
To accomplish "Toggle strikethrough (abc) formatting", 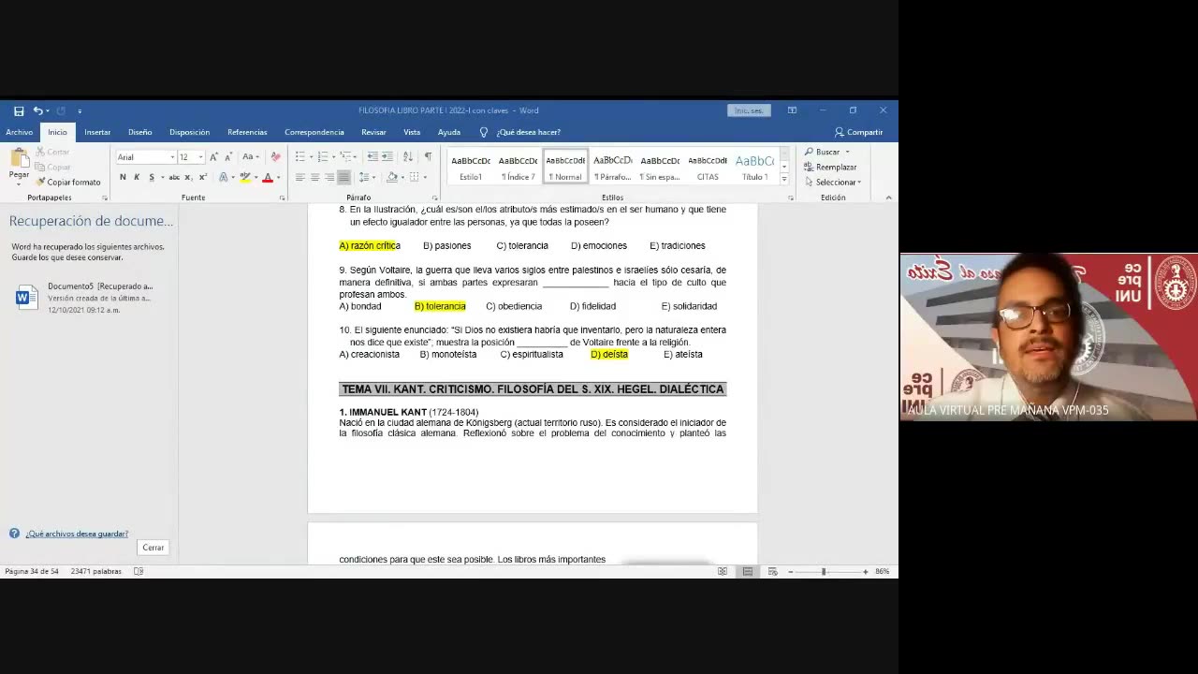I will [173, 177].
